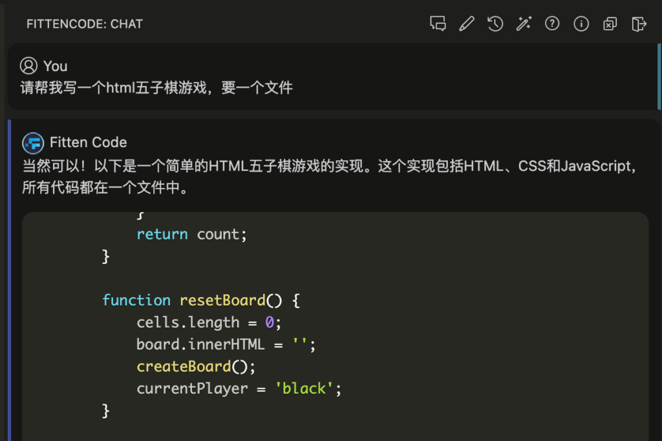The height and width of the screenshot is (441, 662).
Task: Select the FITTENCODE: CHAT panel title
Action: click(x=84, y=24)
